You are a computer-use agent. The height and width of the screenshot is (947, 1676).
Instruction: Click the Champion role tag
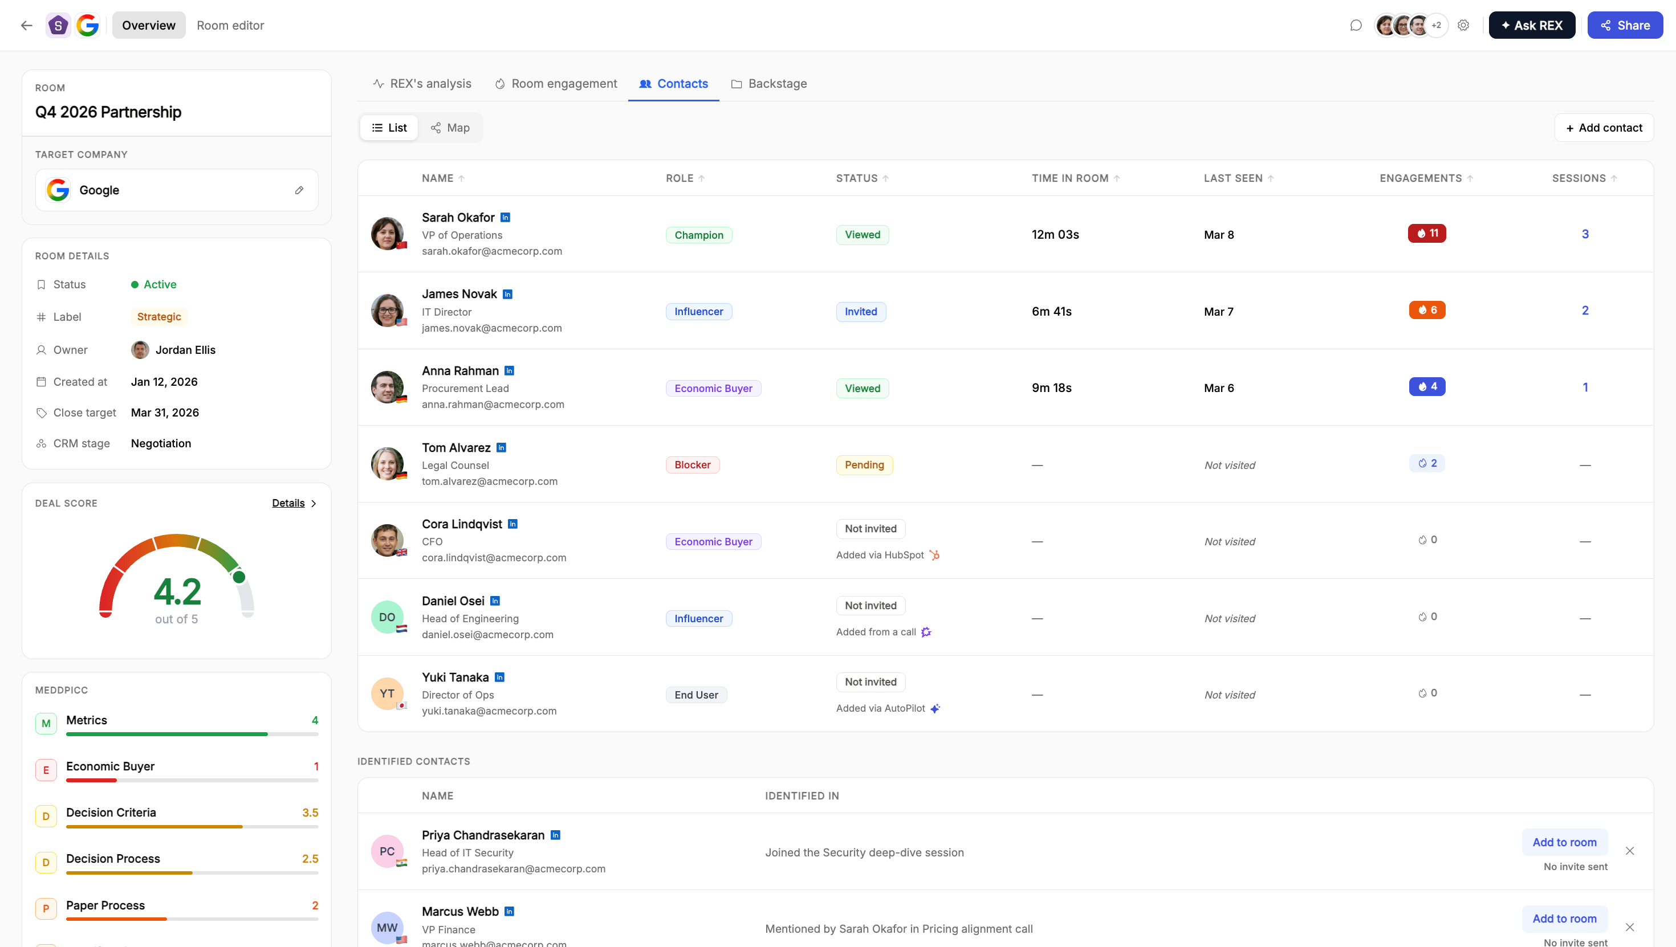coord(699,235)
